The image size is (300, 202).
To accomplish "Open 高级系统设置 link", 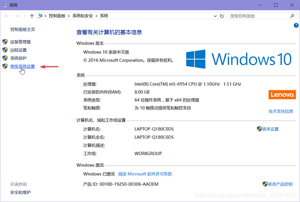I will point(22,67).
